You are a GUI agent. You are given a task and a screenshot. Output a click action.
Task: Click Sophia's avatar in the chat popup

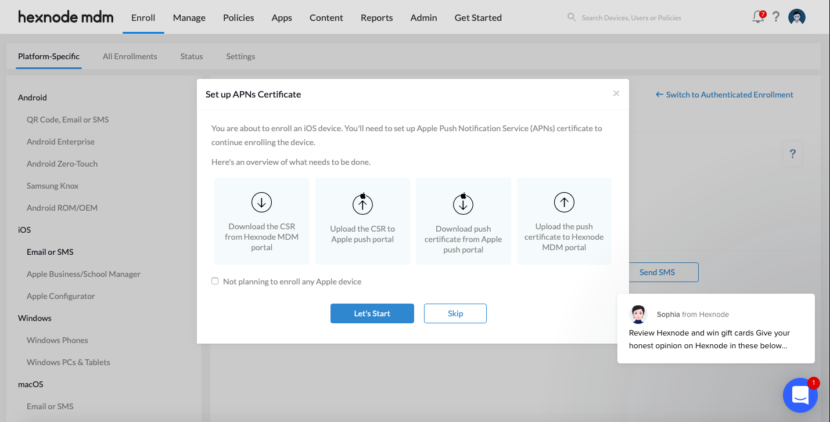[x=638, y=314]
